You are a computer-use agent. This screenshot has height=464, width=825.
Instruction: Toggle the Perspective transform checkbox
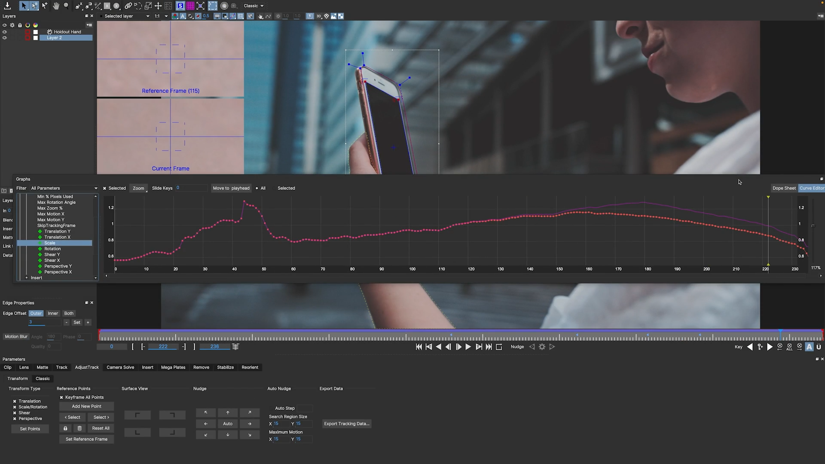15,419
